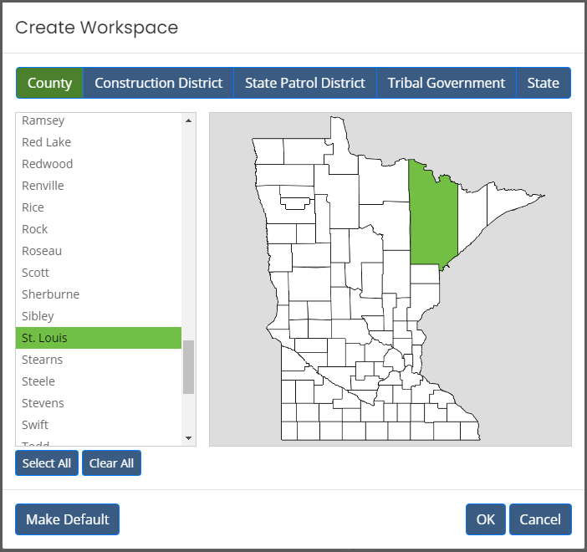Click the green St. Louis county on map
The width and height of the screenshot is (587, 552).
point(432,217)
